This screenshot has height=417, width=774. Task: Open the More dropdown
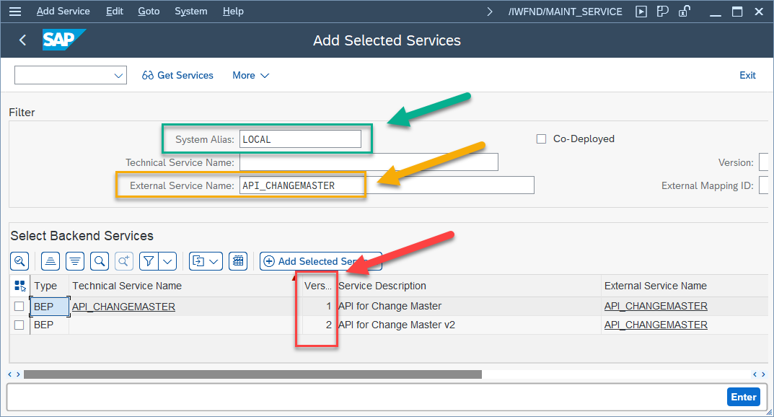(x=250, y=75)
